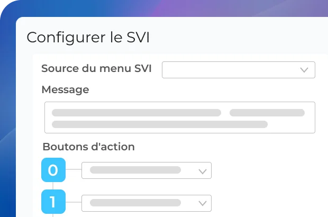
Task: Click the placeholder text in button 0's dropdown
Action: click(x=135, y=170)
